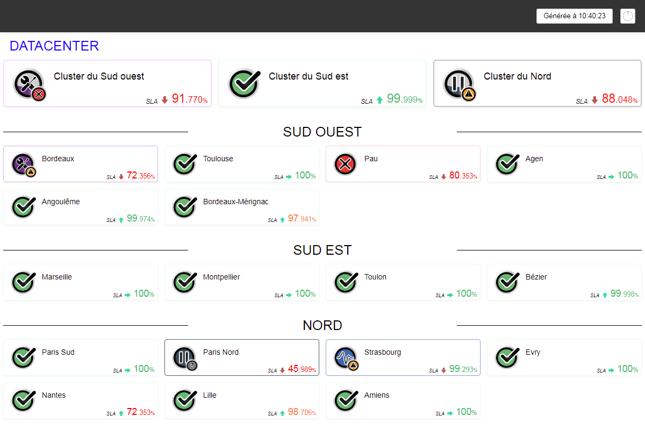Viewport: 645px width, 430px height.
Task: Click the Cluster du Nord paused status icon
Action: tap(459, 84)
